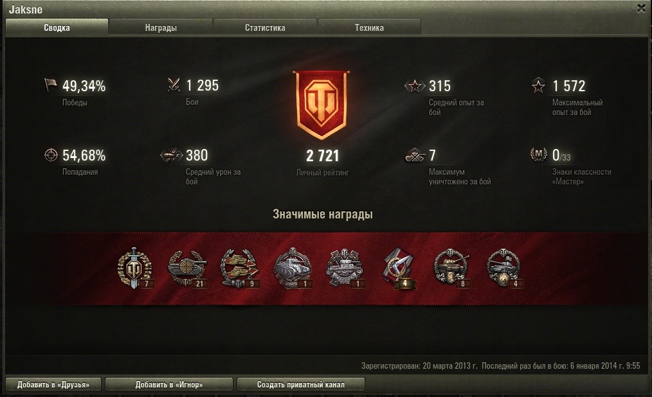Click the tank crosshair medal with count 21
The height and width of the screenshot is (397, 652).
(187, 269)
